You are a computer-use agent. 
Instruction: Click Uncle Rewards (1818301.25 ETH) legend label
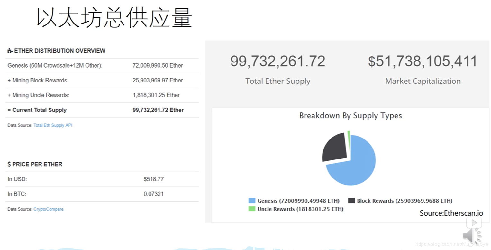pyautogui.click(x=300, y=209)
